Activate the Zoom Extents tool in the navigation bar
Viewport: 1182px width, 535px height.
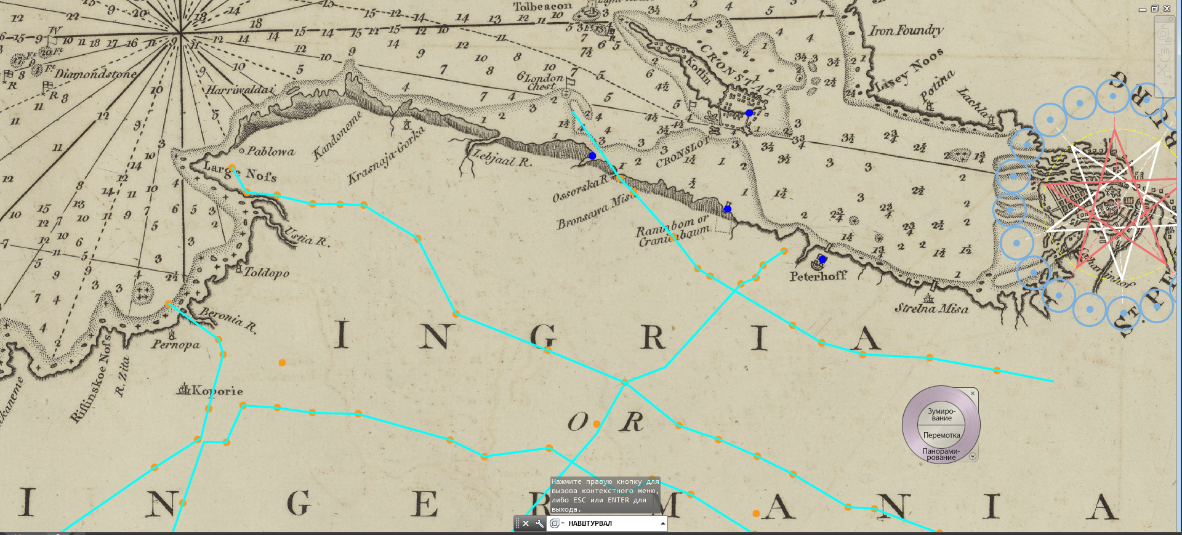pyautogui.click(x=1164, y=72)
